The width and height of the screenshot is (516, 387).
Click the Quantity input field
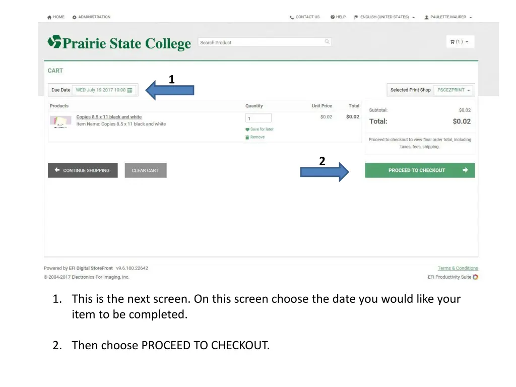259,118
